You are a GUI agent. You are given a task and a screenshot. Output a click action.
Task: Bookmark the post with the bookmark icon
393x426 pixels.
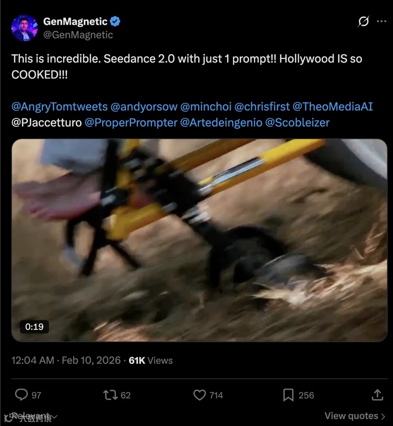288,395
